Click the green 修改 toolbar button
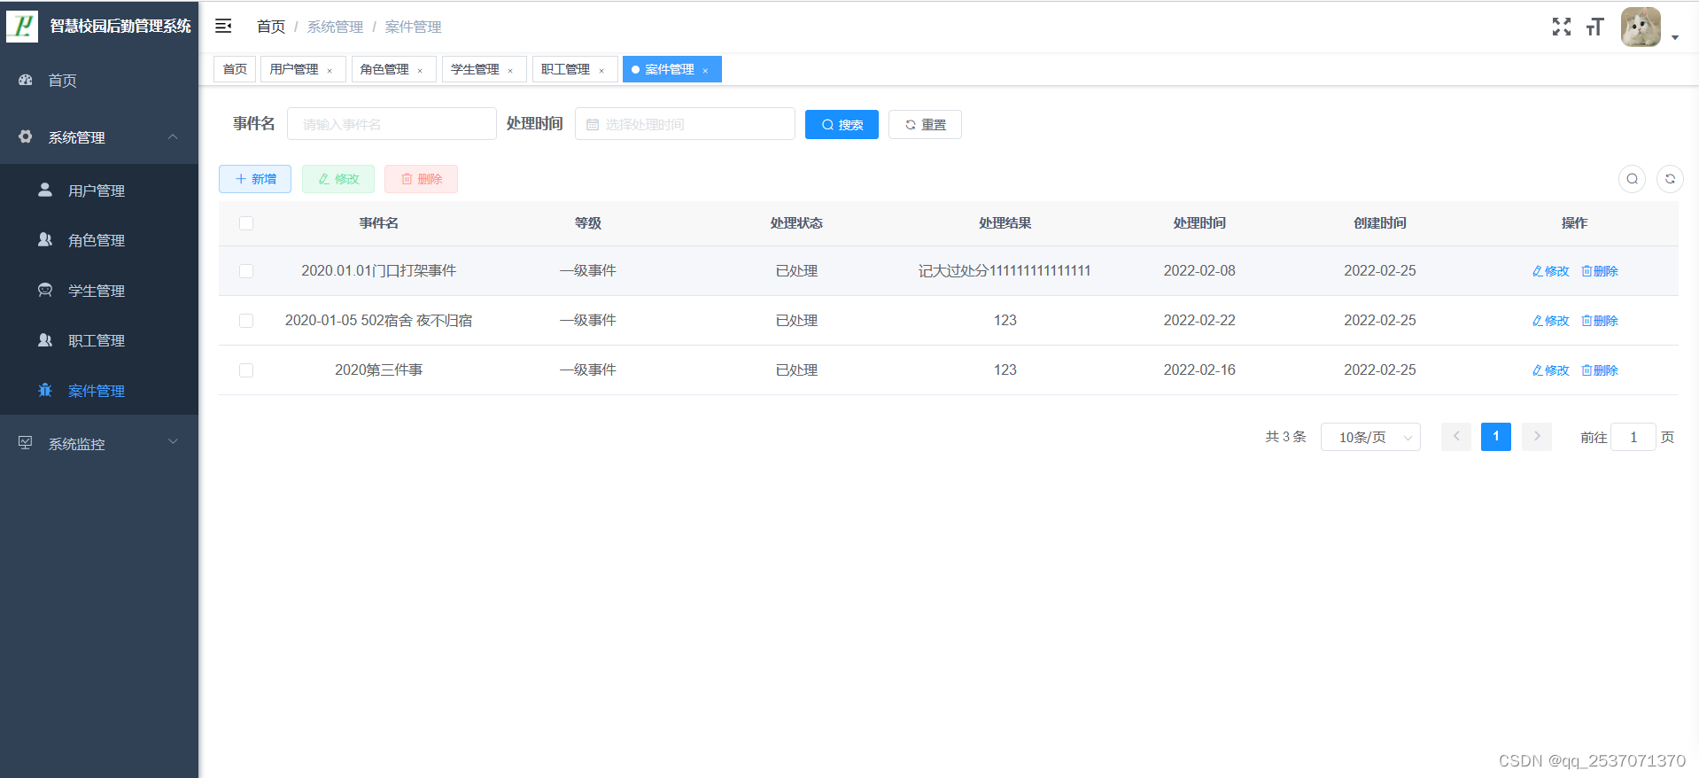 [338, 179]
